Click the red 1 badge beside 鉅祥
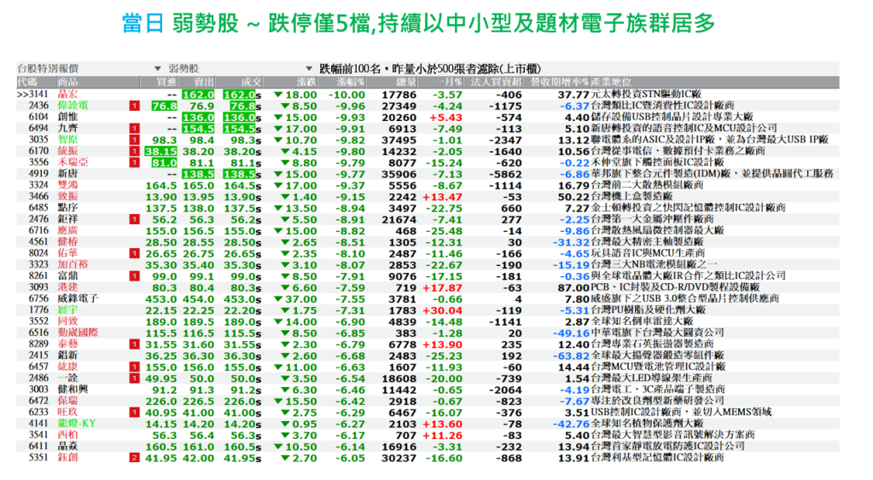The width and height of the screenshot is (873, 480). coord(133,219)
